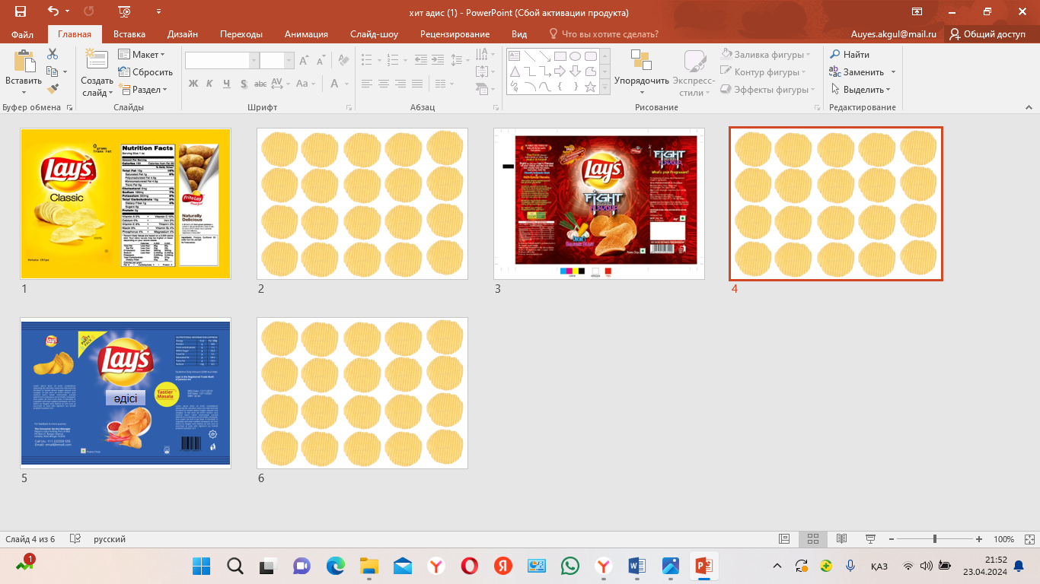The height and width of the screenshot is (584, 1040).
Task: Undo the last action
Action: point(53,11)
